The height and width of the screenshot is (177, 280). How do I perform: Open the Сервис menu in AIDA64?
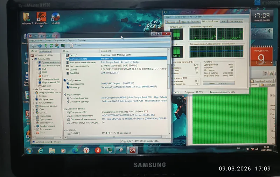pos(71,40)
